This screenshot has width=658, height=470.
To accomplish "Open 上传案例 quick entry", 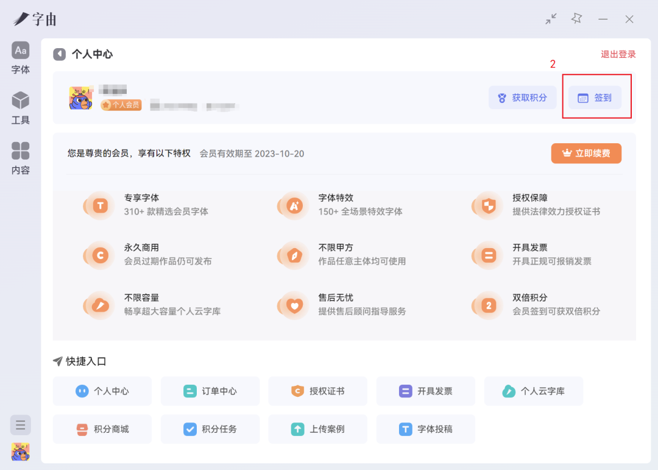I will tap(318, 429).
